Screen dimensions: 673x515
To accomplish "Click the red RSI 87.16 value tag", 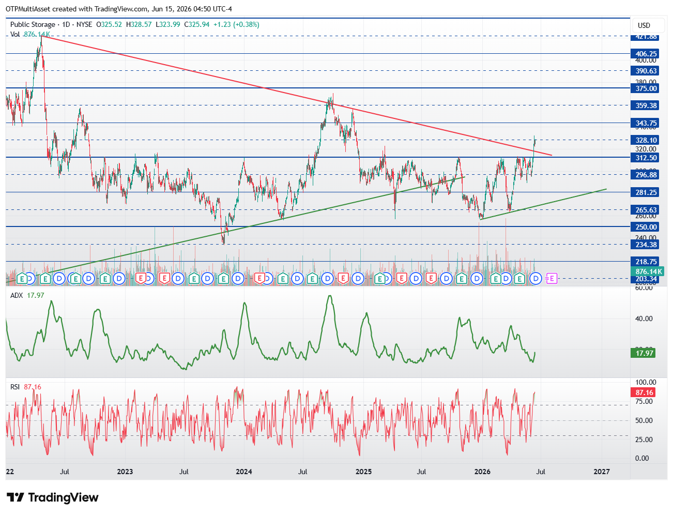I will (x=644, y=392).
